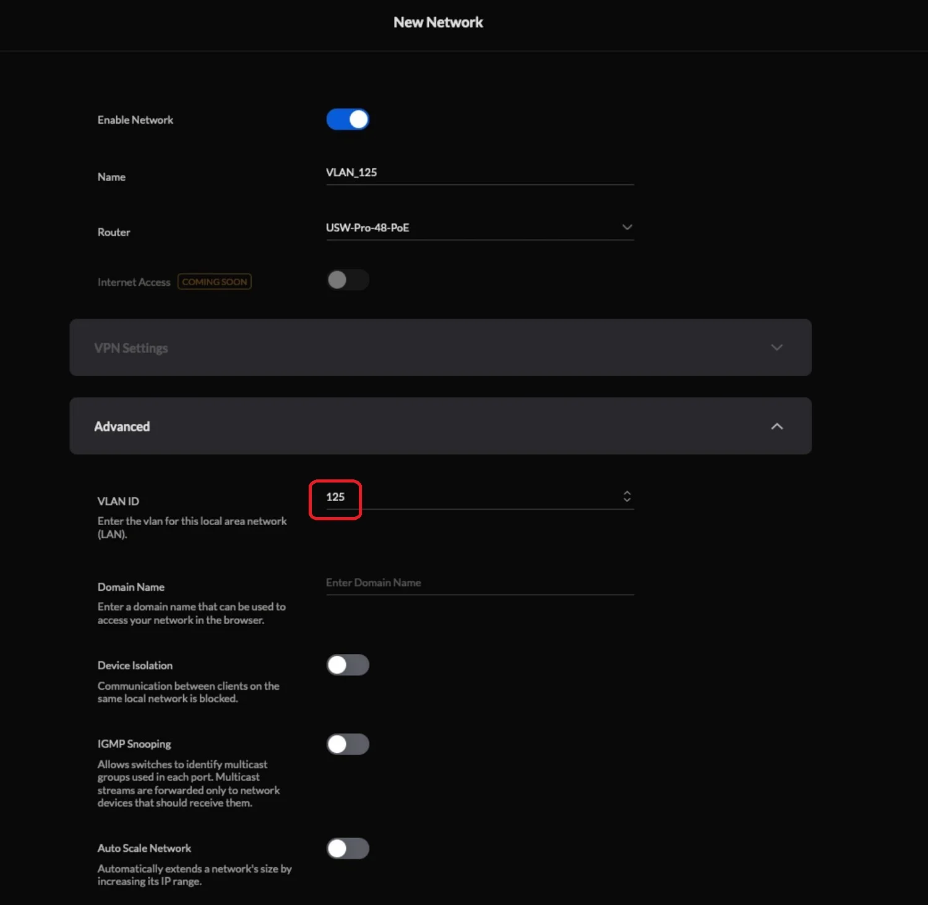Click the Domain Name label

131,587
